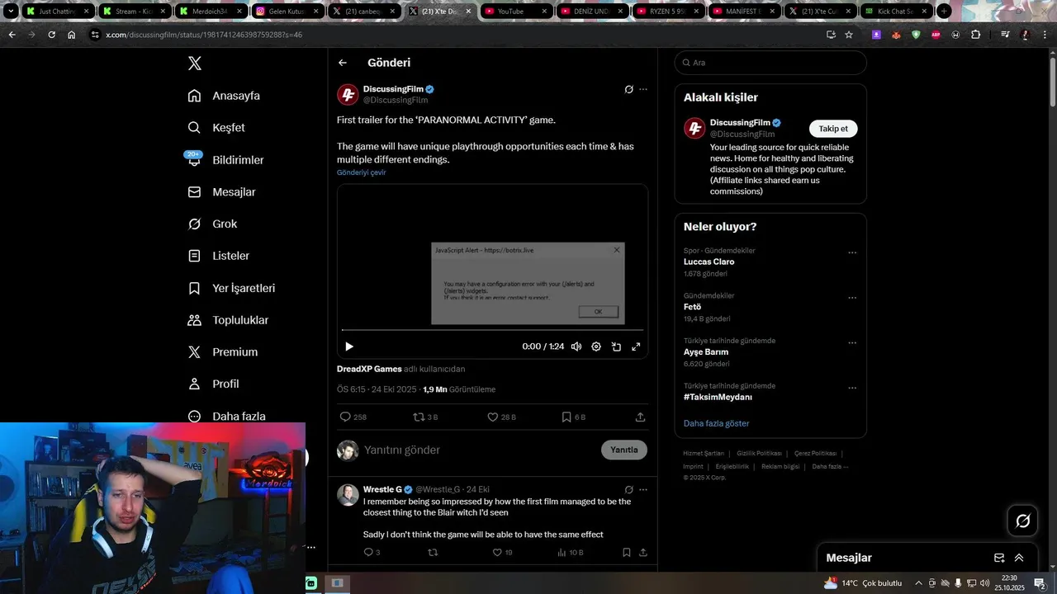The height and width of the screenshot is (594, 1057).
Task: Open more options for Luccas Claro trend
Action: coord(852,253)
